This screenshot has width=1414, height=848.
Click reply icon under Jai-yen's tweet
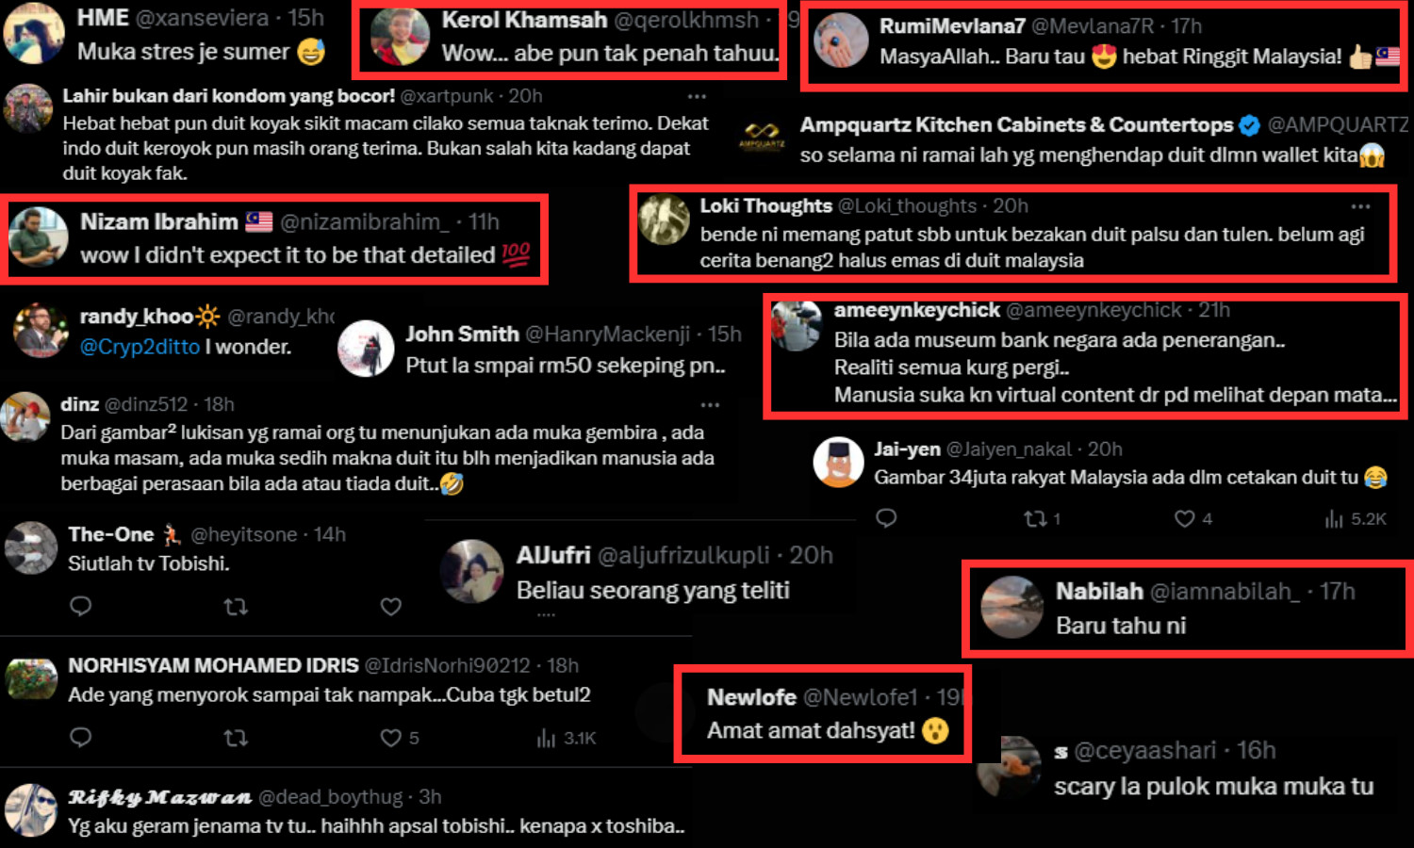(886, 518)
